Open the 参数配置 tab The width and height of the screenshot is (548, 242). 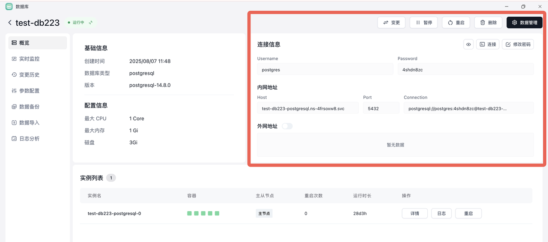(x=37, y=91)
